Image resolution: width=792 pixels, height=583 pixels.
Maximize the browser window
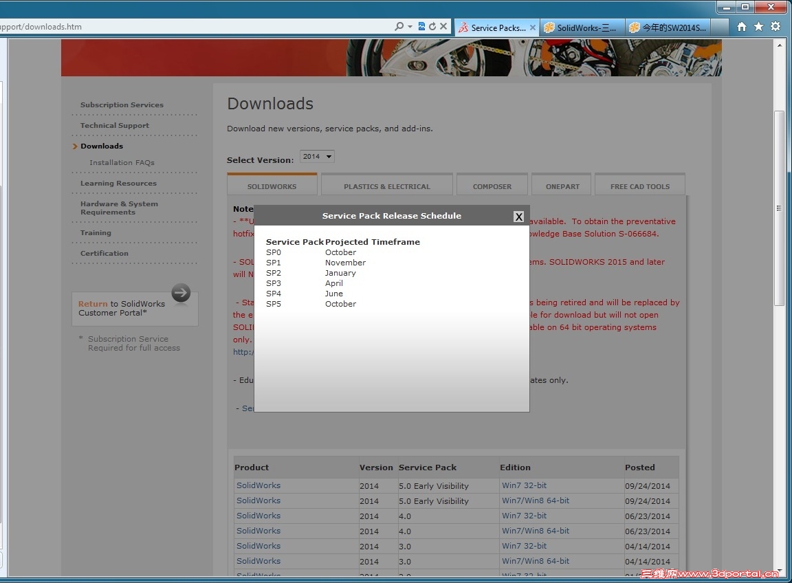(745, 7)
